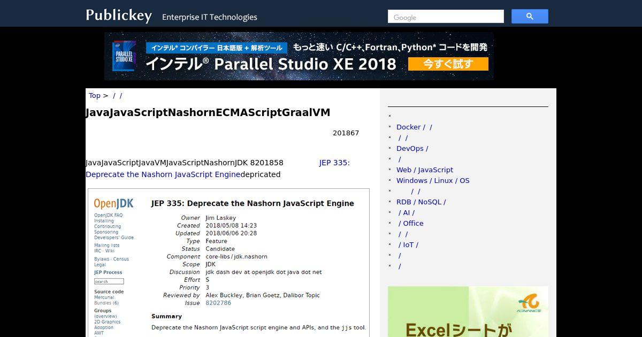Click the Owner Jim Laskey row
Image resolution: width=642 pixels, height=337 pixels.
(x=209, y=218)
